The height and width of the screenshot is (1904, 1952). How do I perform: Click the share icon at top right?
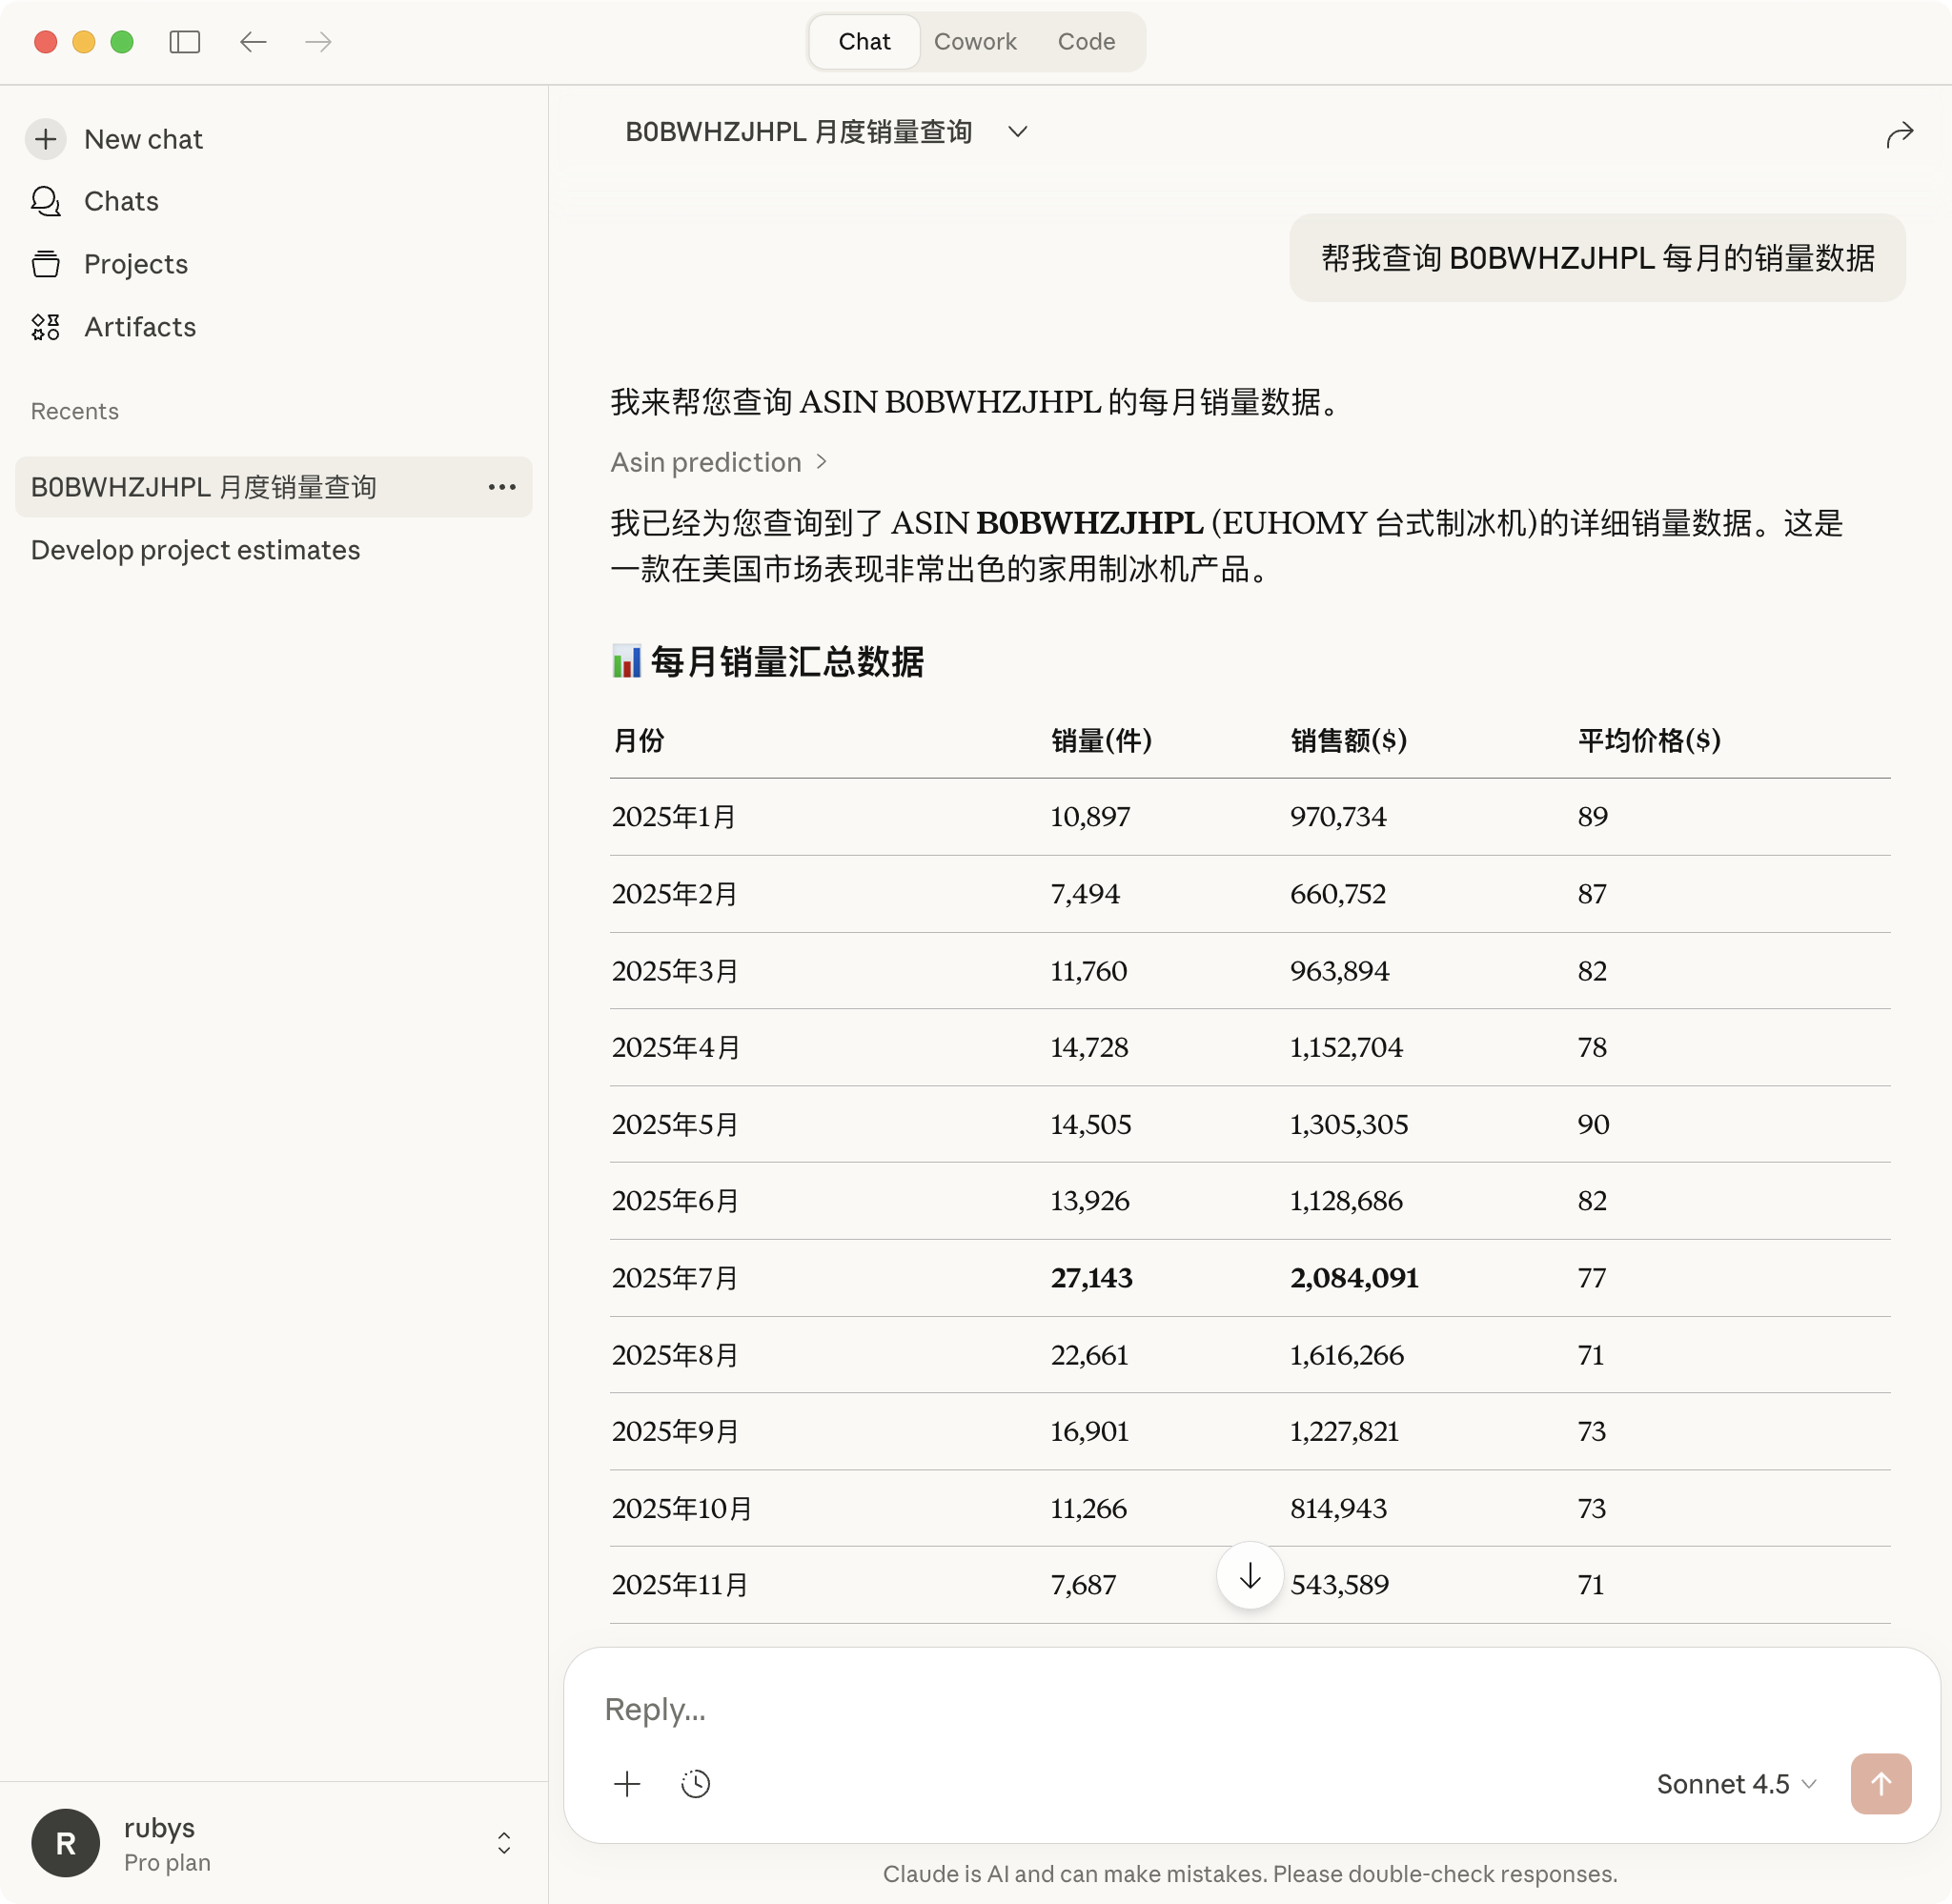[x=1899, y=134]
